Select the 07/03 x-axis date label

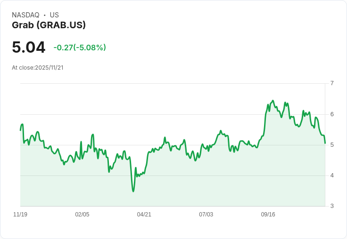pyautogui.click(x=206, y=214)
